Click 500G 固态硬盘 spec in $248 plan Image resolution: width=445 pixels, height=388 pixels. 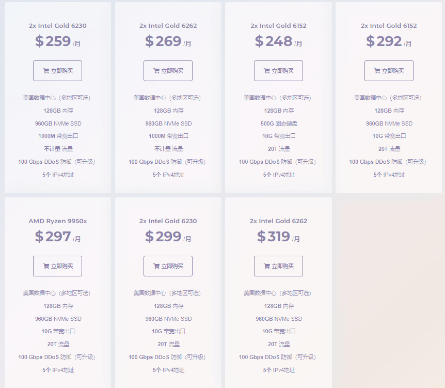279,123
